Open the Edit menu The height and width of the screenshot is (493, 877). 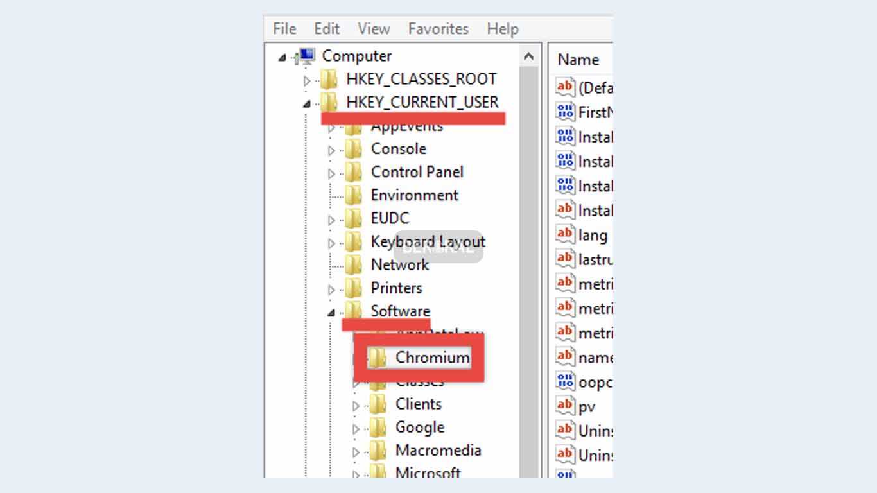327,29
